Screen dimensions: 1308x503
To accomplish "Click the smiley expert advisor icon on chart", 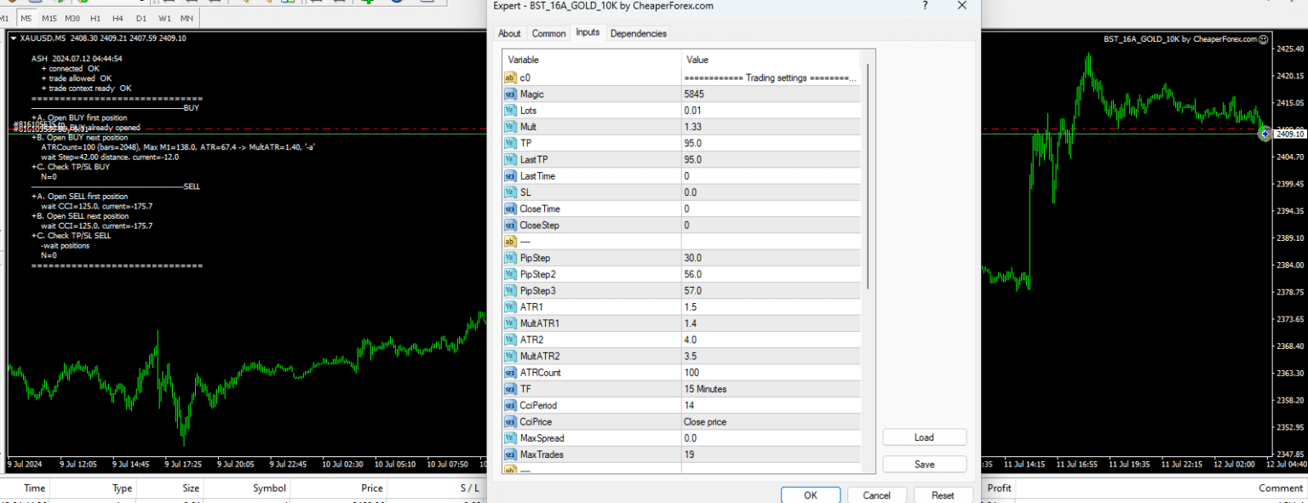I will coord(1264,39).
